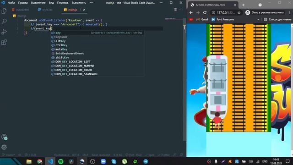Viewport: 293px width, 165px height.
Task: Open File Explorer from the taskbar
Action: tap(29, 161)
